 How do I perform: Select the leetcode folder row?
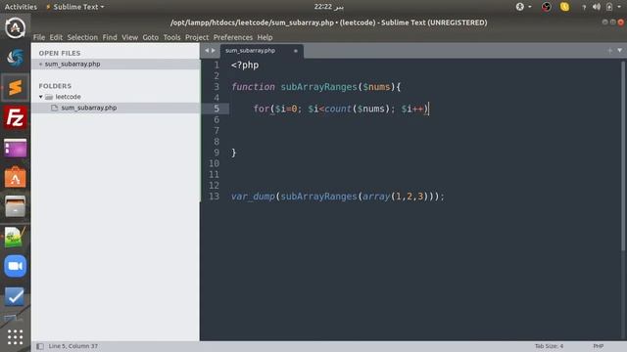tap(116, 97)
